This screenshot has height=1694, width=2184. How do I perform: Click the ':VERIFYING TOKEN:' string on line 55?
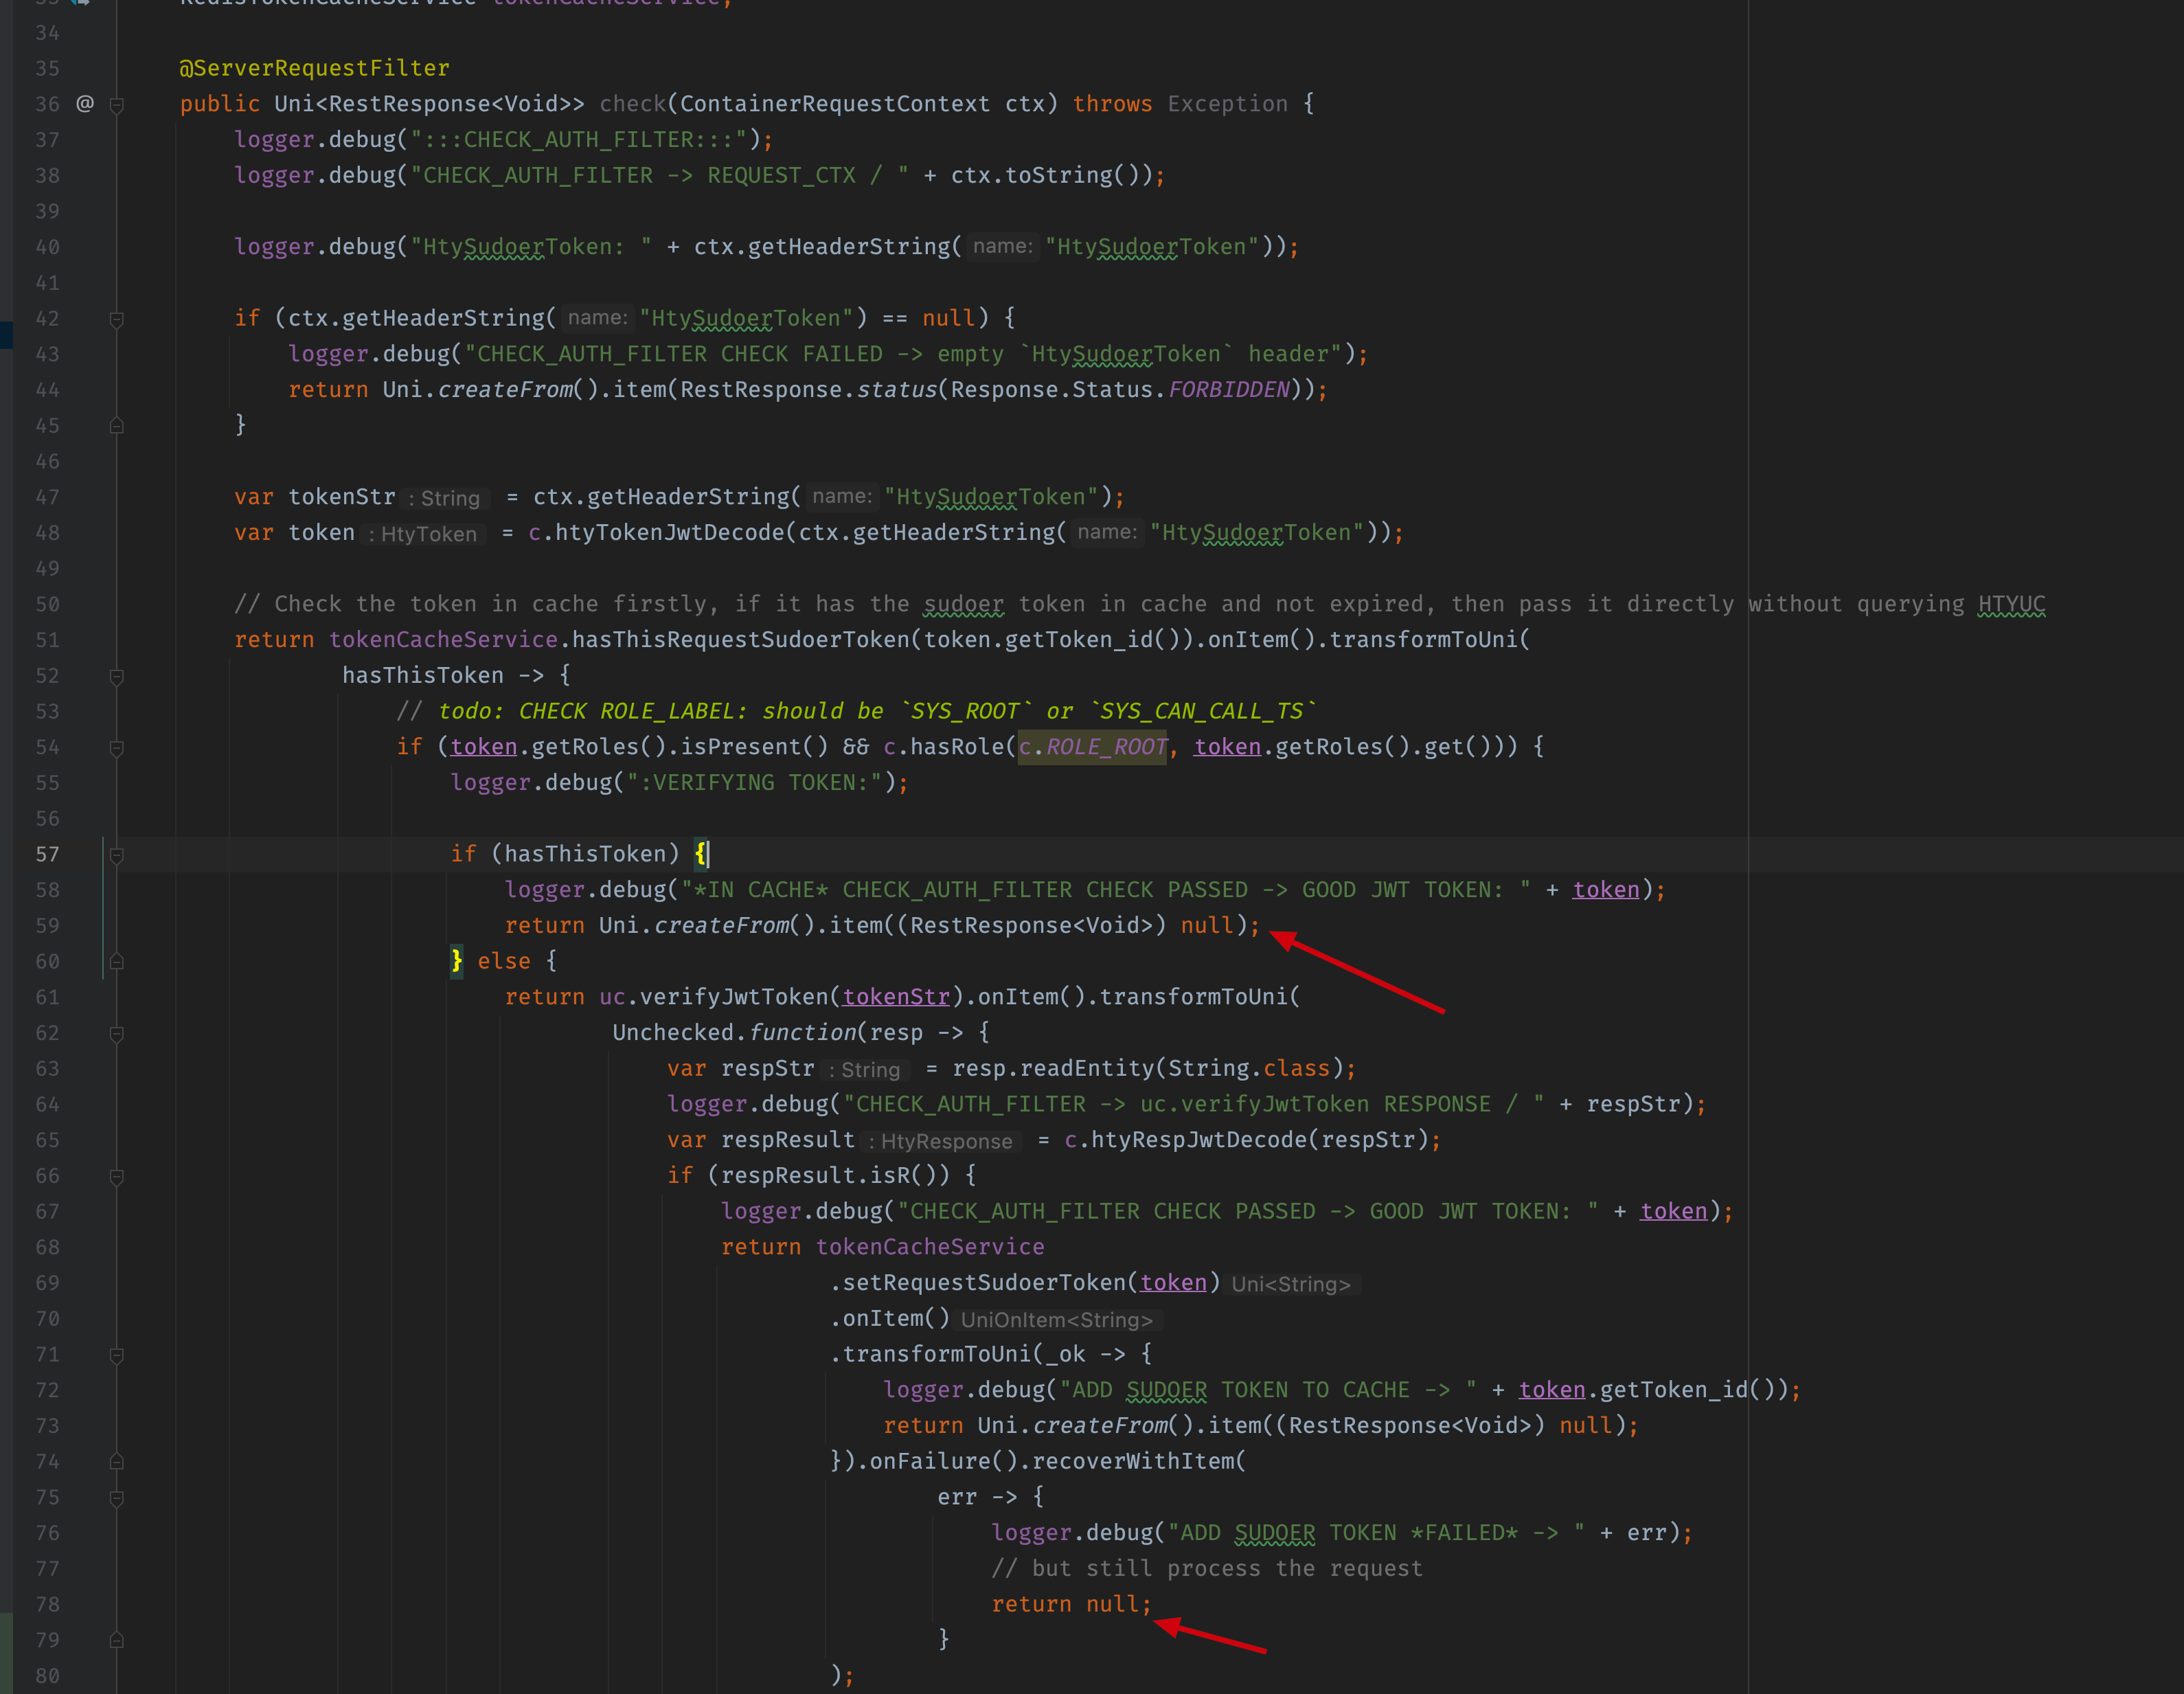click(x=755, y=783)
